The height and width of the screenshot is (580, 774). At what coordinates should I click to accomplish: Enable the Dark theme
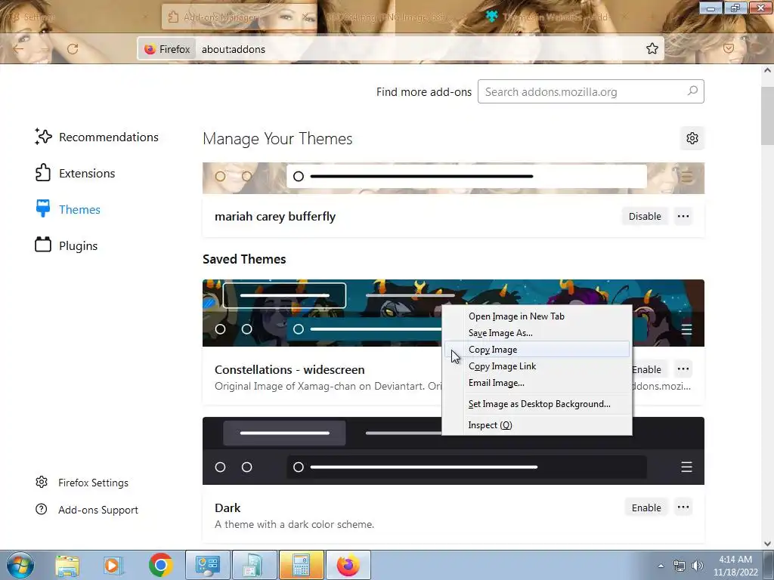pyautogui.click(x=646, y=507)
